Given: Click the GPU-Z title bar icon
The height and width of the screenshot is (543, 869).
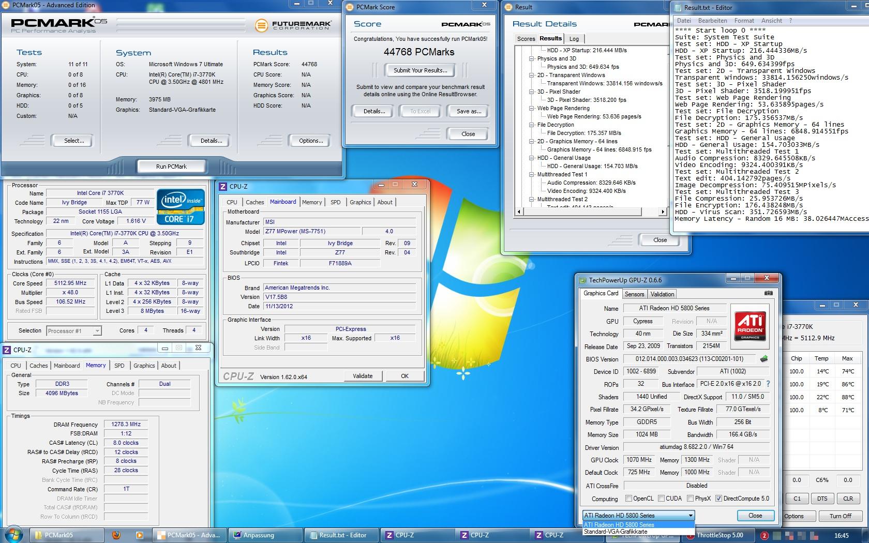Looking at the screenshot, I should point(582,280).
